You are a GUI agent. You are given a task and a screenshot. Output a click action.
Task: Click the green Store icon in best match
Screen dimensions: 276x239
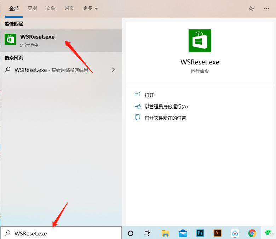click(x=10, y=39)
